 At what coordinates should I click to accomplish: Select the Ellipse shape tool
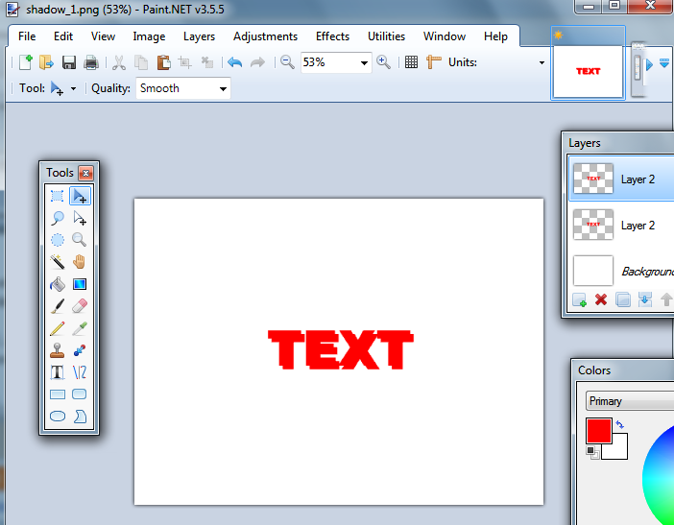pos(58,416)
